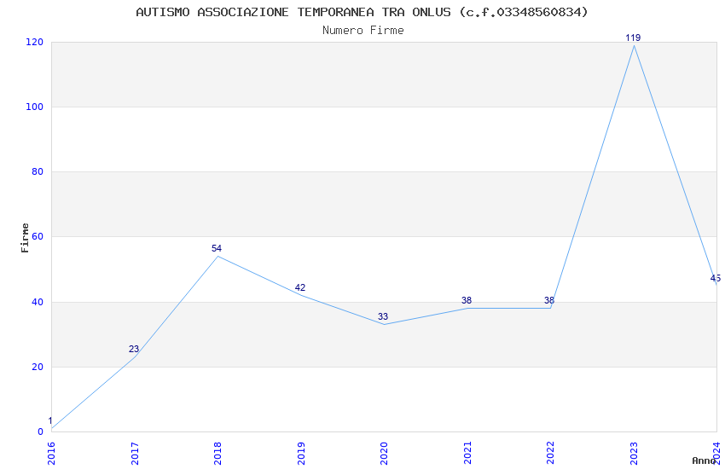Click the 38 data label above 2021
Image resolution: width=725 pixels, height=469 pixels.
coord(467,301)
